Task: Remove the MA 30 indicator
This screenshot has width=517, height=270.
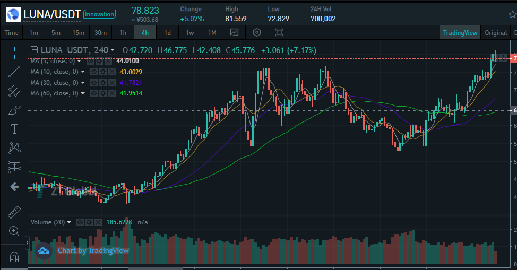Action: click(x=112, y=83)
